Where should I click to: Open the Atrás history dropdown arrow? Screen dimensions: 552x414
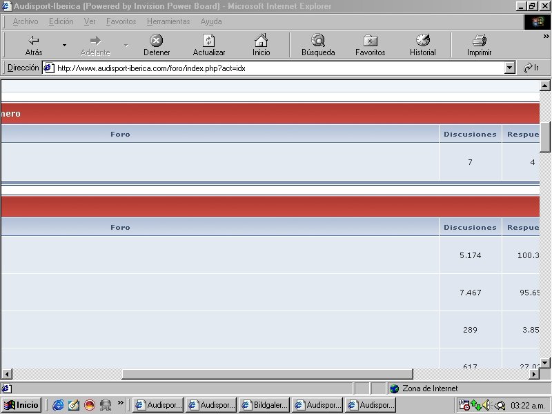[64, 45]
